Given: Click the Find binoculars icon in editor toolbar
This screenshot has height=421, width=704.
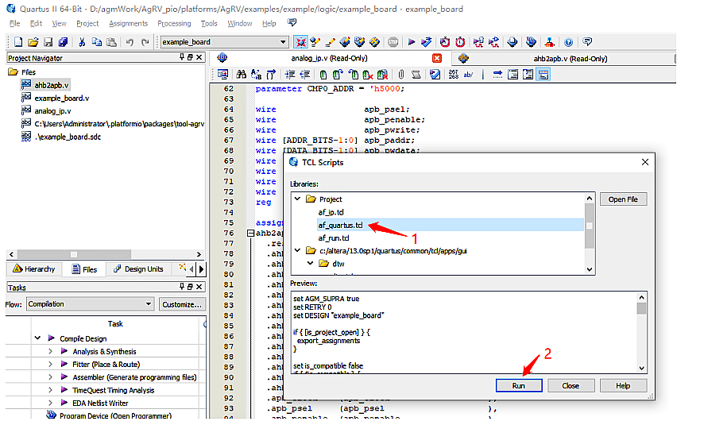Looking at the screenshot, I should point(241,75).
